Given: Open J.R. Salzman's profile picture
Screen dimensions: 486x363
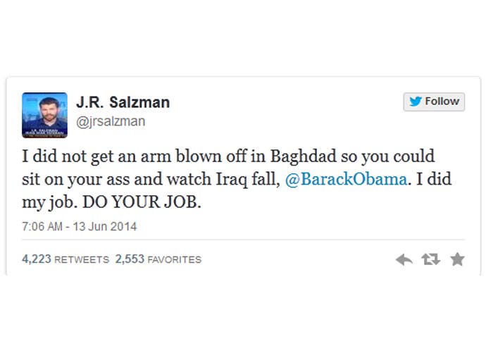Looking at the screenshot, I should [44, 115].
